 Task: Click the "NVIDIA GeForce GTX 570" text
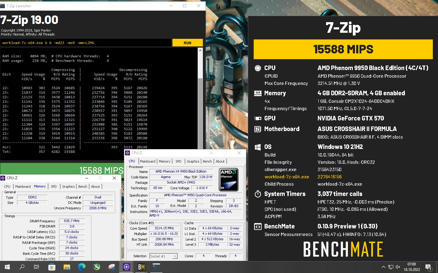[x=351, y=118]
